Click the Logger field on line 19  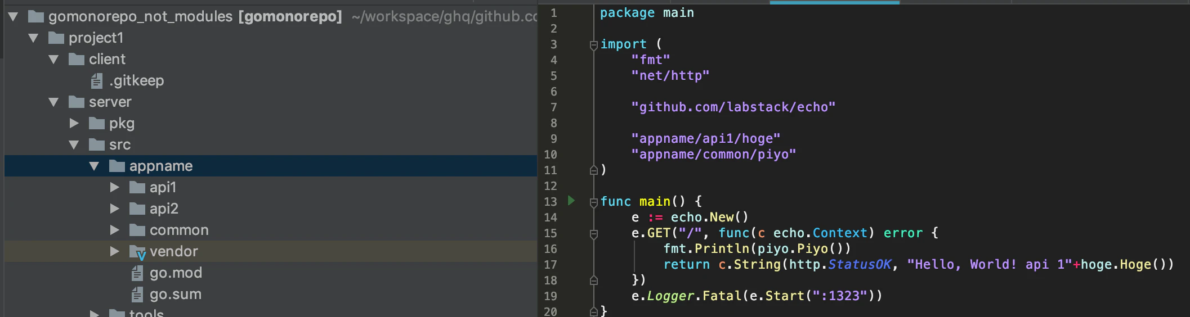point(670,296)
